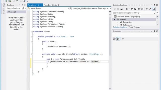The height and width of the screenshot is (90, 161).
Task: Click the Back arrow in Solution Explorer toolbar
Action: pos(115,9)
